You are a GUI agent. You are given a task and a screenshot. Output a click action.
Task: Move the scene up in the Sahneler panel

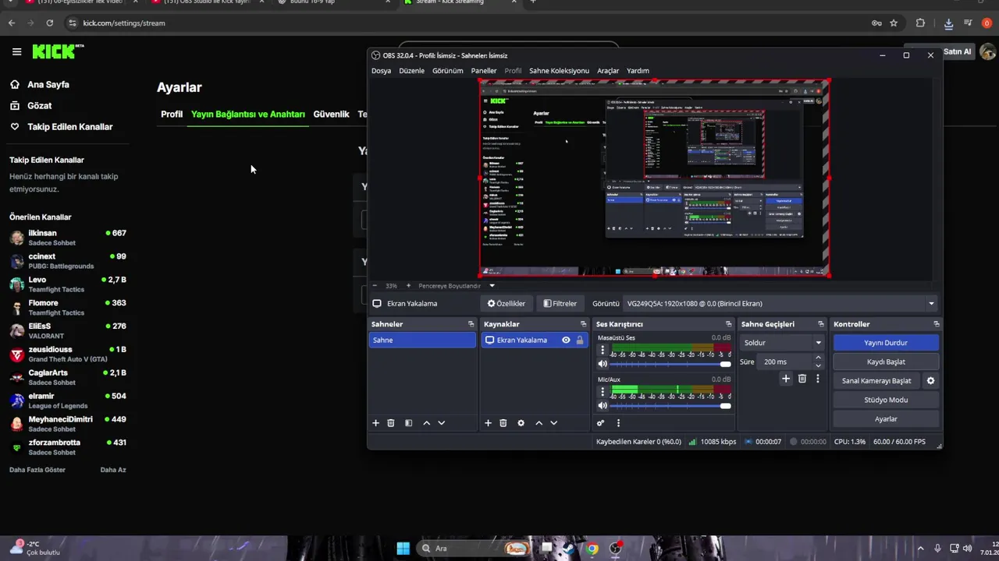tap(426, 423)
